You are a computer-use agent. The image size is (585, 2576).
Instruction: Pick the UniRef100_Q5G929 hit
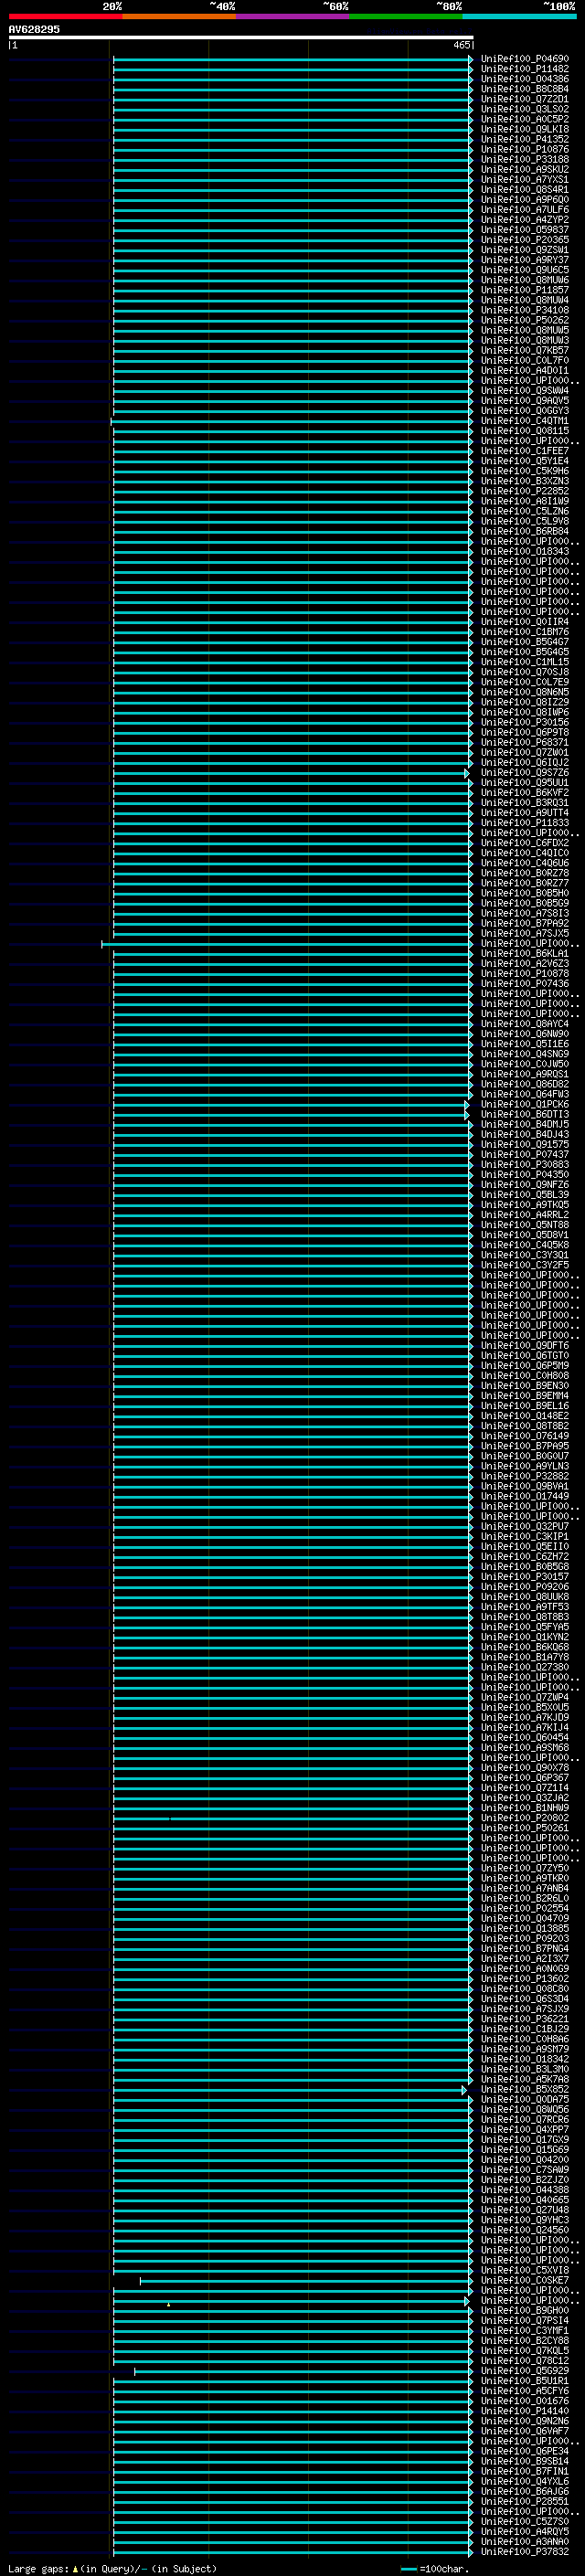coord(524,2370)
